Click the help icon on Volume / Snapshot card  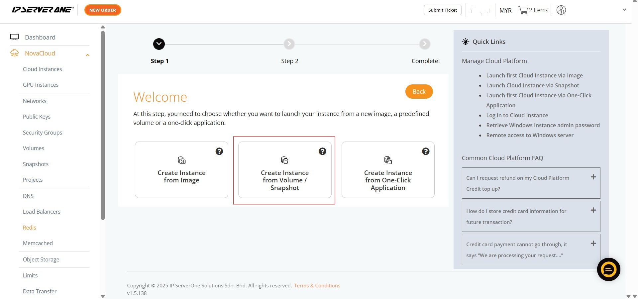point(322,151)
